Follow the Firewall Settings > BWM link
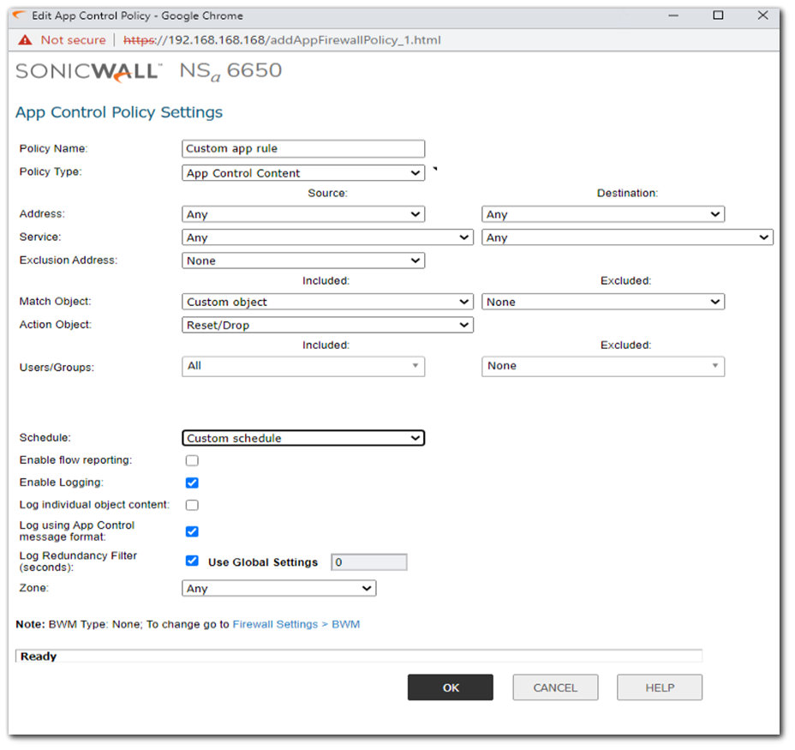The image size is (795, 750). [x=296, y=624]
